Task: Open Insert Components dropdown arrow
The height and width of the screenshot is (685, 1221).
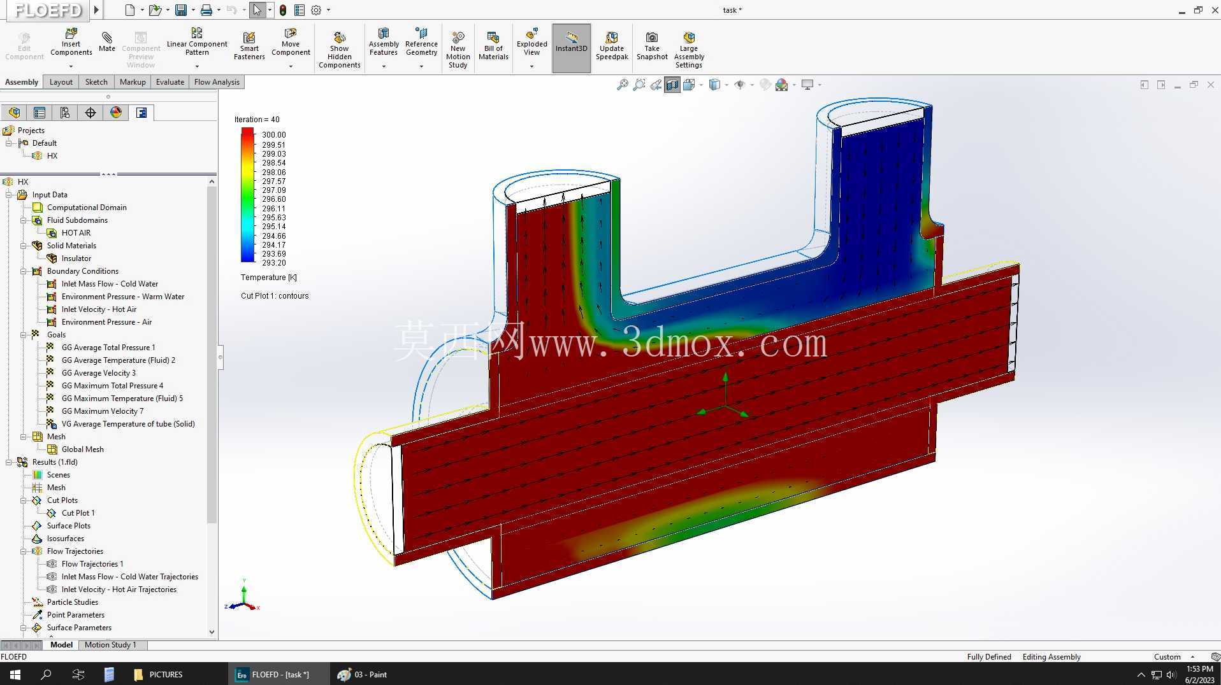Action: click(71, 66)
